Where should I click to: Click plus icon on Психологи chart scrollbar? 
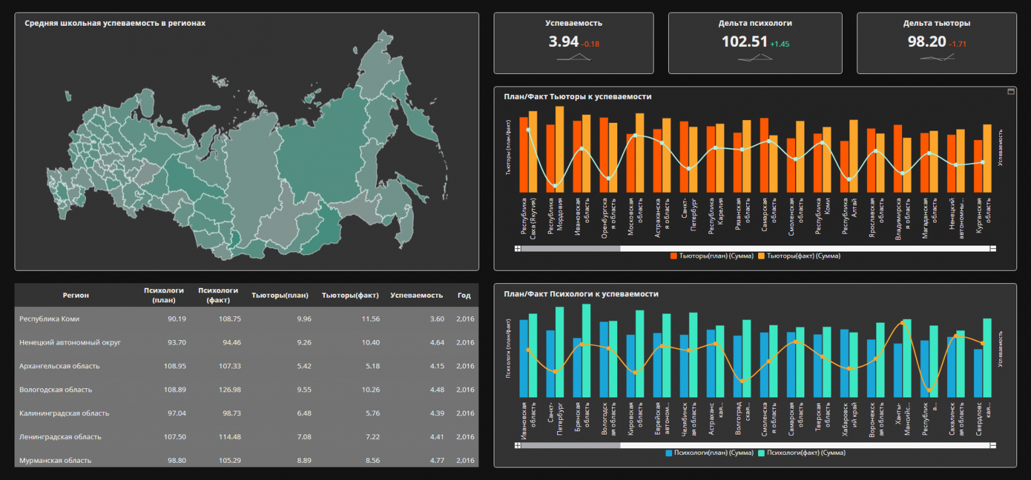(x=517, y=446)
